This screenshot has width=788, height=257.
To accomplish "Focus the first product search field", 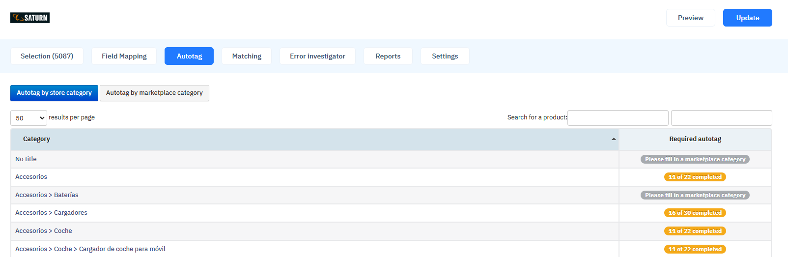I will pyautogui.click(x=618, y=118).
